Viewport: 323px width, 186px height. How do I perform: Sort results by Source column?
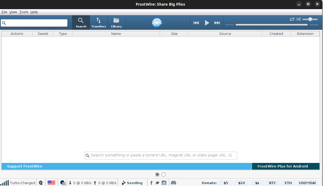225,34
